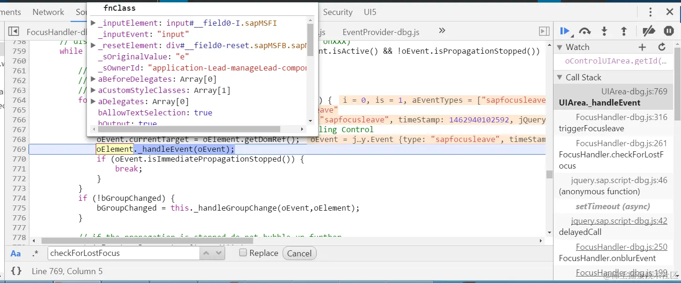Toggle regular expression search
The width and height of the screenshot is (681, 283).
point(35,253)
